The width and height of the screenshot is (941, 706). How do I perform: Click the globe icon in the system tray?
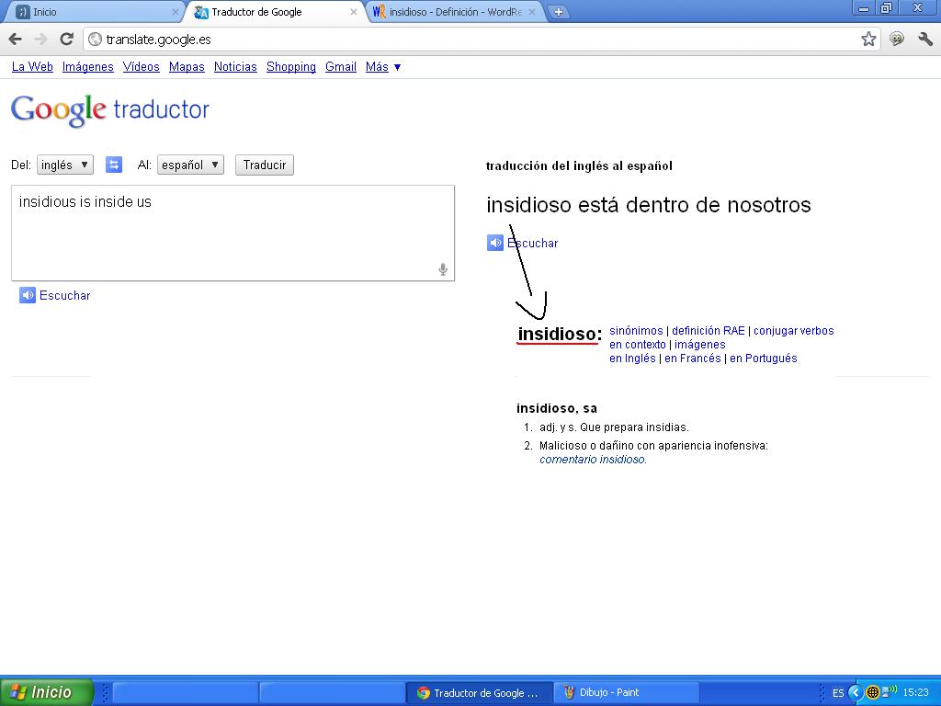[873, 692]
